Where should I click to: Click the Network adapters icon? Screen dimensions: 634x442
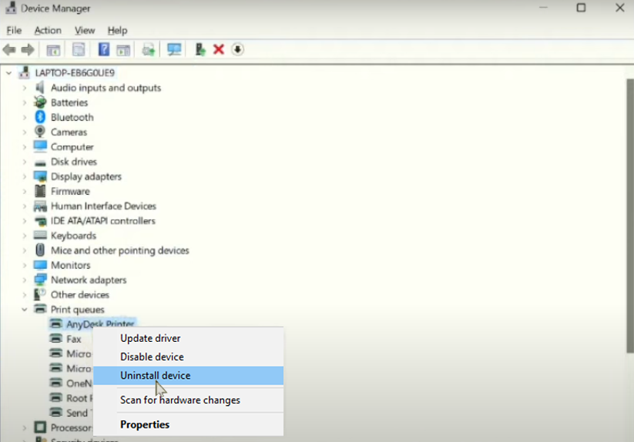(40, 280)
